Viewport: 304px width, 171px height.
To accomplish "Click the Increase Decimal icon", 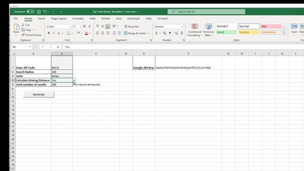I will coord(176,33).
